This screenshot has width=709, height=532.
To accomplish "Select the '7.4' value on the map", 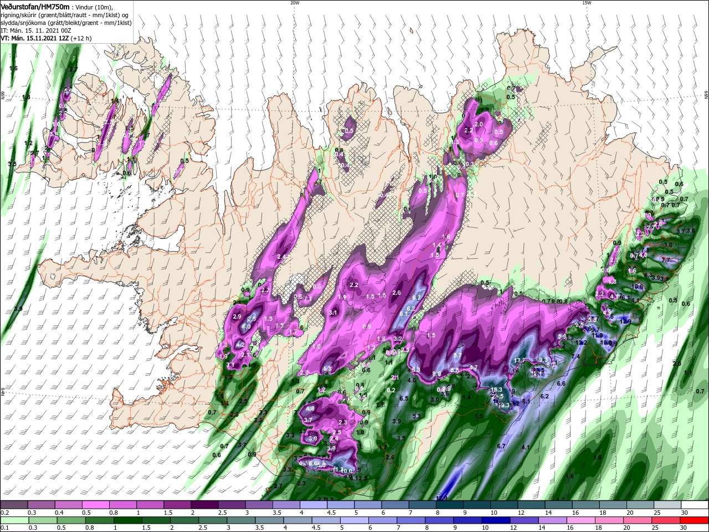I will click(x=576, y=356).
